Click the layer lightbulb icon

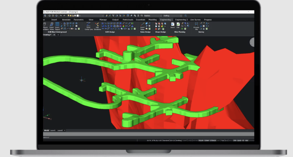(69, 16)
